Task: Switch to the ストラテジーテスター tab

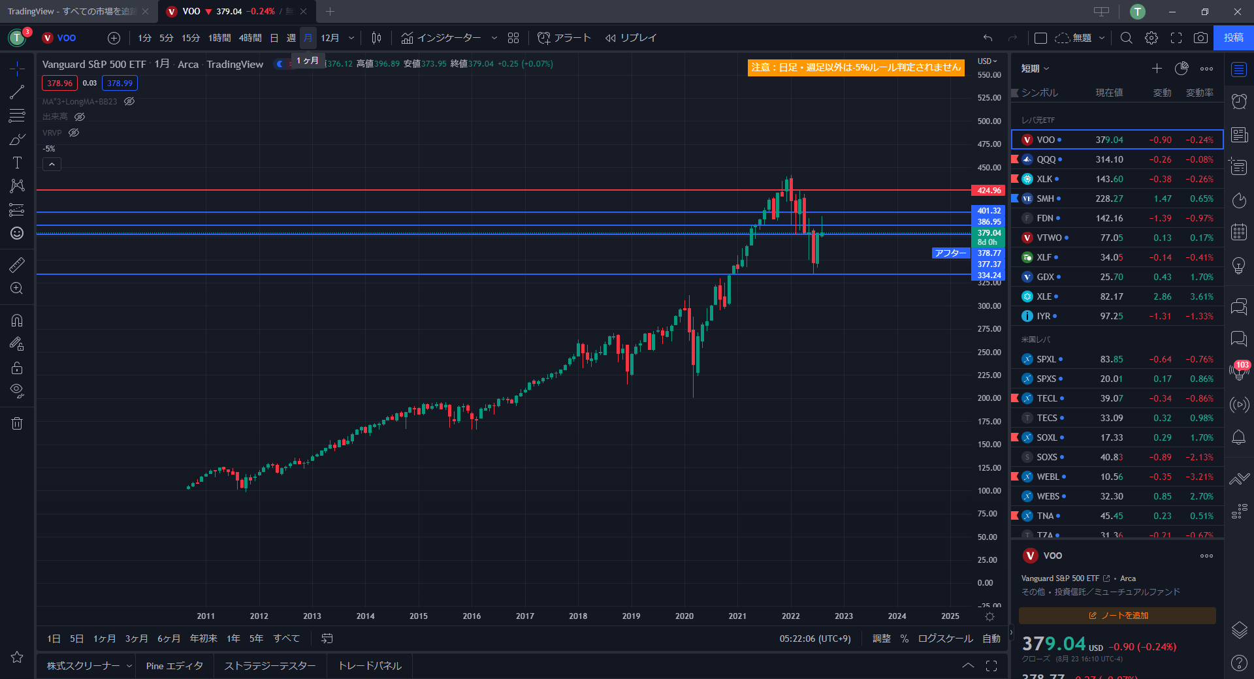Action: pos(270,665)
